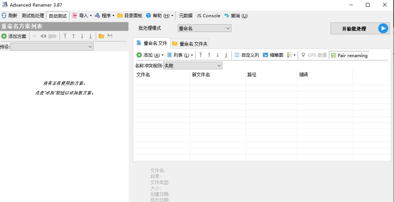Click the 重命名方案列表 panel title
394x202 pixels.
[x=22, y=26]
